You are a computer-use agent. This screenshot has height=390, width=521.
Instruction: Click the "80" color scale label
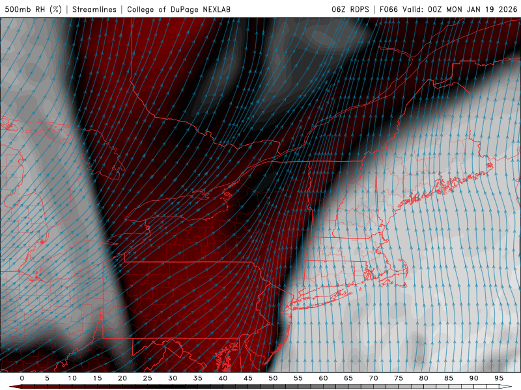pos(424,378)
